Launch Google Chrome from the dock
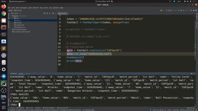The width and height of the screenshot is (198, 111). pyautogui.click(x=4, y=14)
